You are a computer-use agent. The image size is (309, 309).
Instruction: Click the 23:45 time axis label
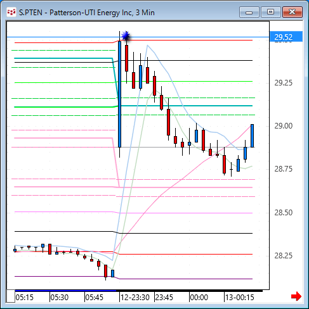164,298
